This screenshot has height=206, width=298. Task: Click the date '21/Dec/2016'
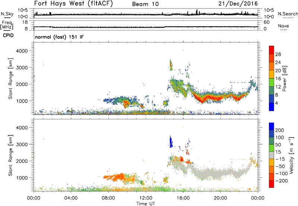[238, 3]
